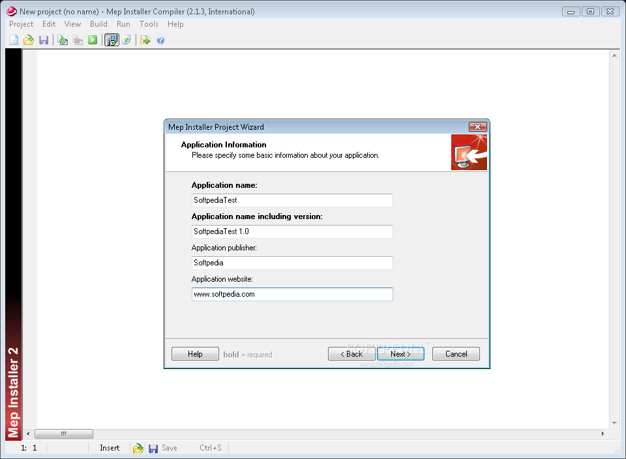Click the Back button in wizard
The image size is (626, 459).
(351, 354)
